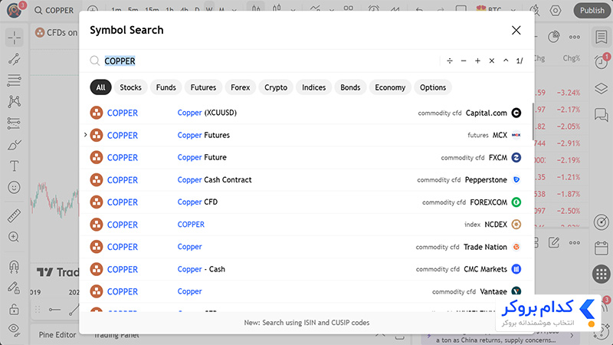This screenshot has height=345, width=613.
Task: Expand the MCX Copper Futures contracts
Action: click(x=85, y=135)
